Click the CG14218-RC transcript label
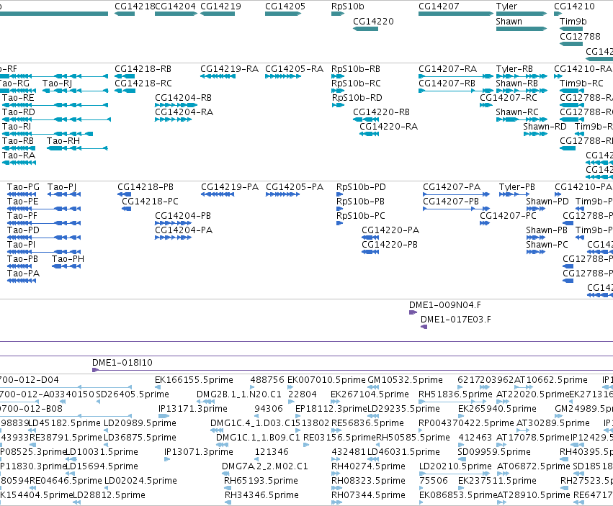The width and height of the screenshot is (613, 506). pos(143,83)
